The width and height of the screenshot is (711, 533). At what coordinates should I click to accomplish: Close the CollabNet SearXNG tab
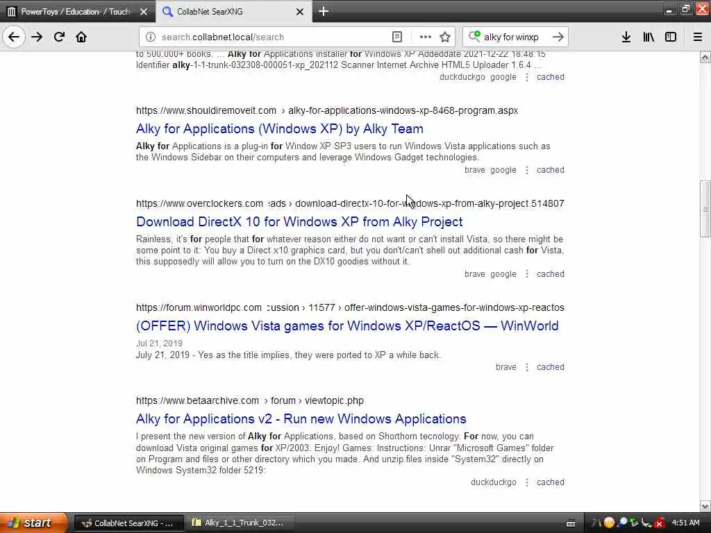pyautogui.click(x=300, y=12)
